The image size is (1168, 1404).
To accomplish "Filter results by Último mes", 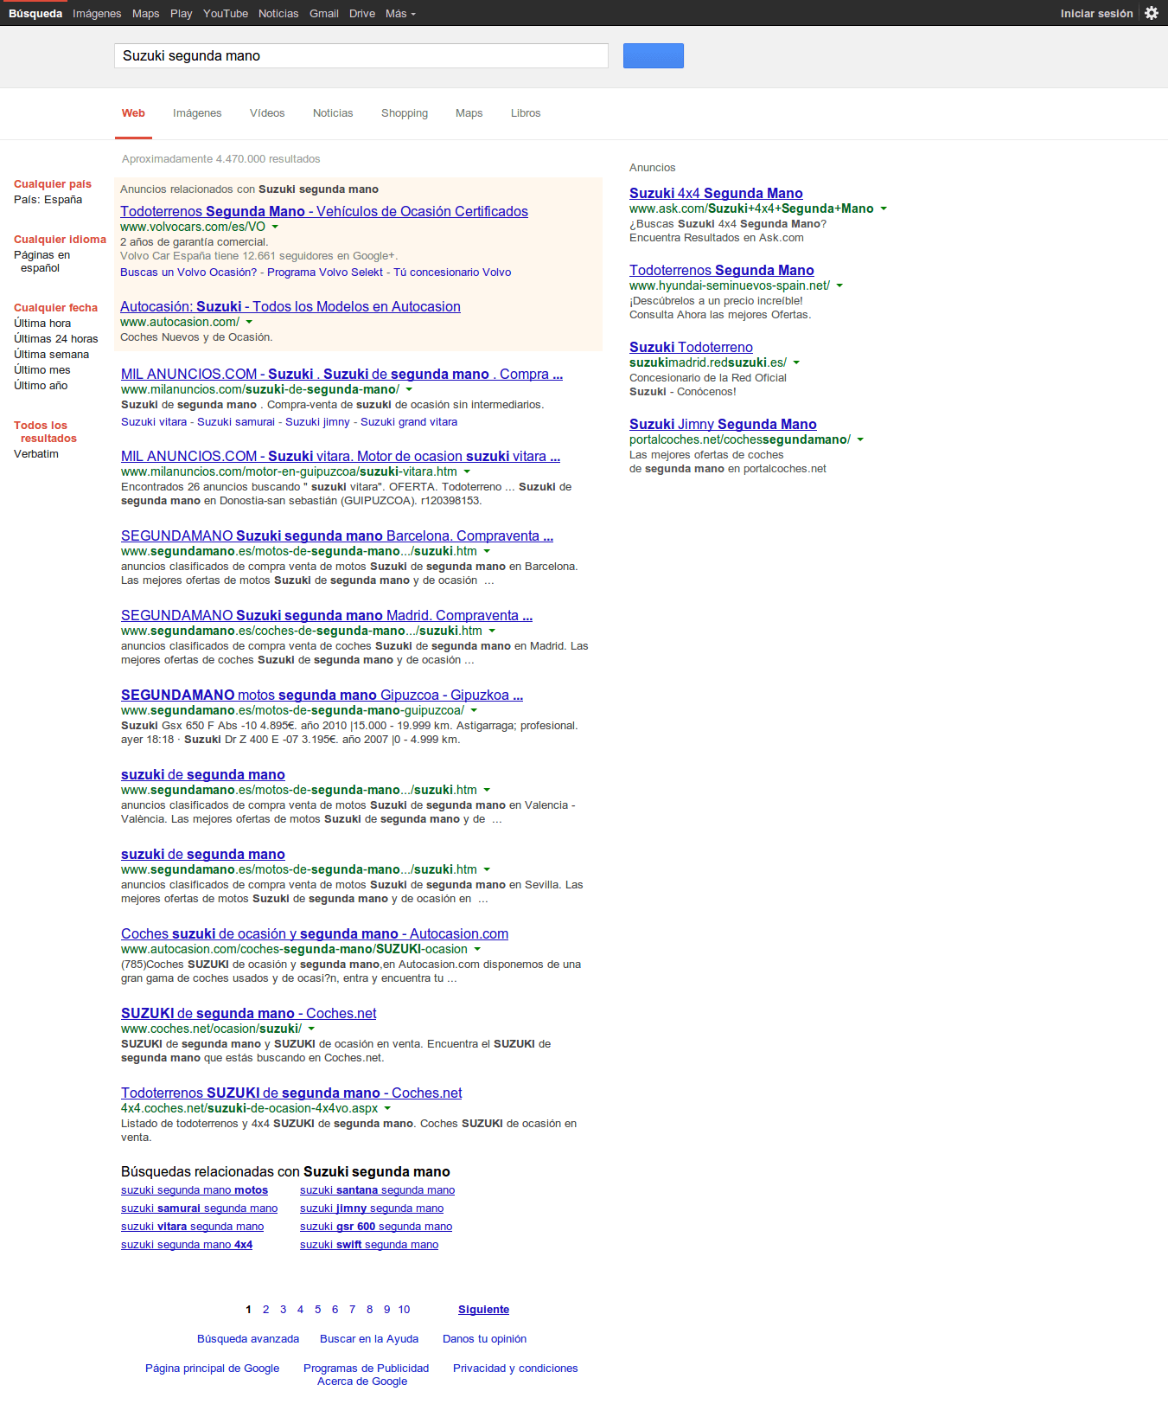I will (x=41, y=370).
